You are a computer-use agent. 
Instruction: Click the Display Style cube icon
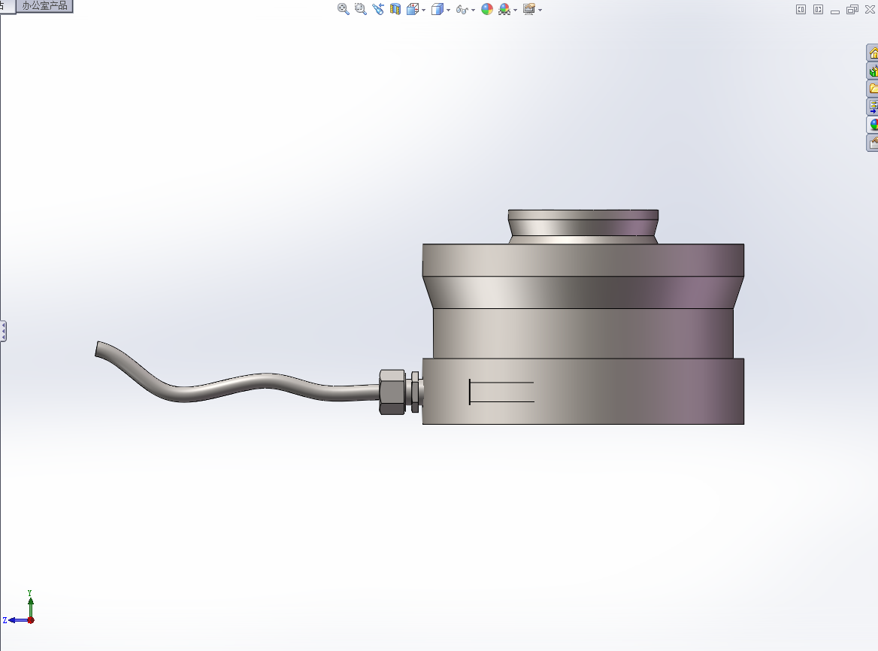(x=437, y=9)
